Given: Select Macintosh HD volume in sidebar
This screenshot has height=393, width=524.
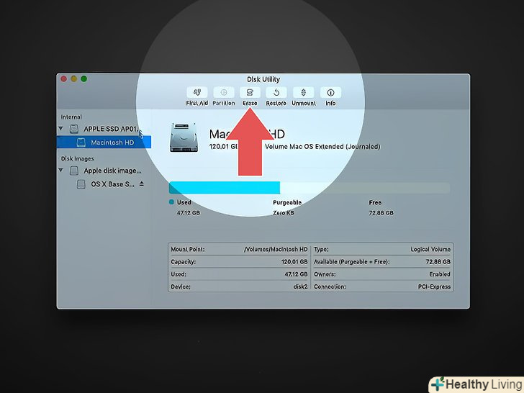Looking at the screenshot, I should [x=104, y=143].
